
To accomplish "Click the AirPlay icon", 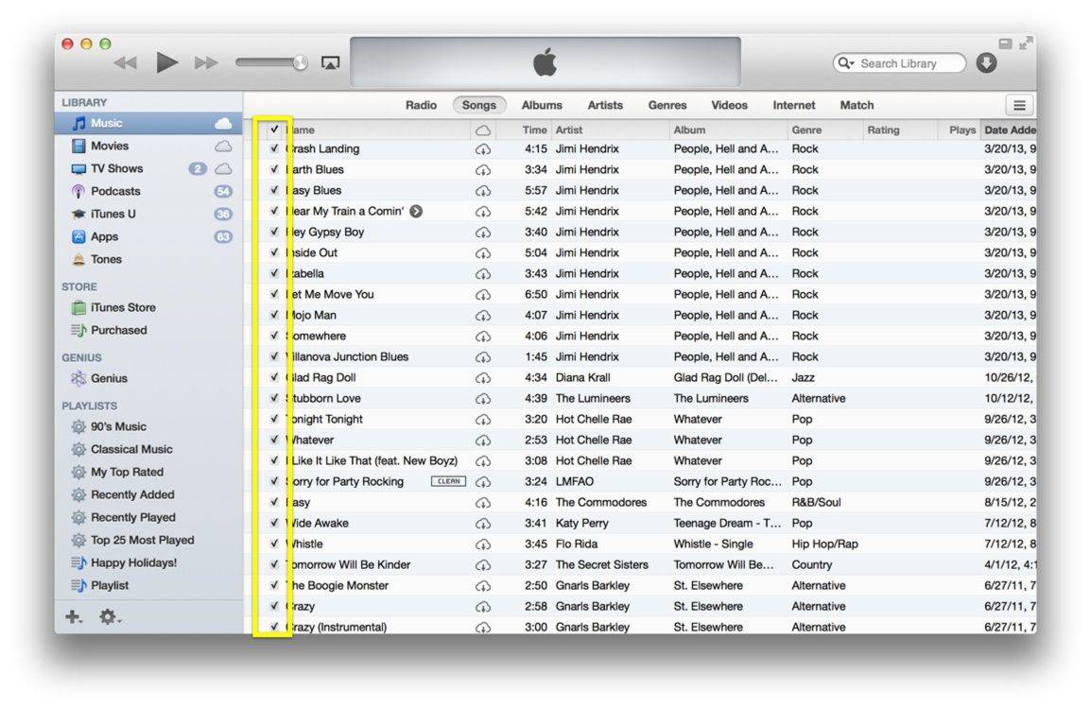I will tap(330, 63).
